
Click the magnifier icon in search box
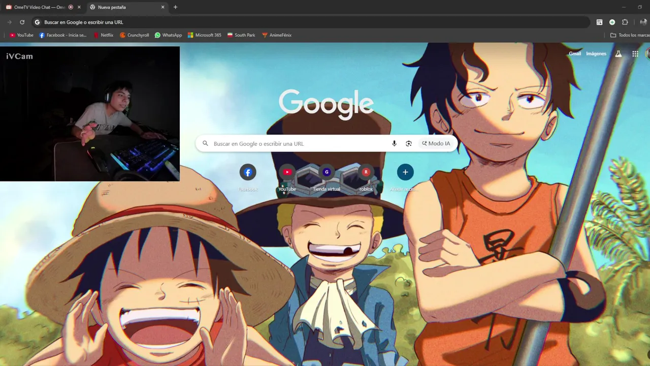[205, 143]
